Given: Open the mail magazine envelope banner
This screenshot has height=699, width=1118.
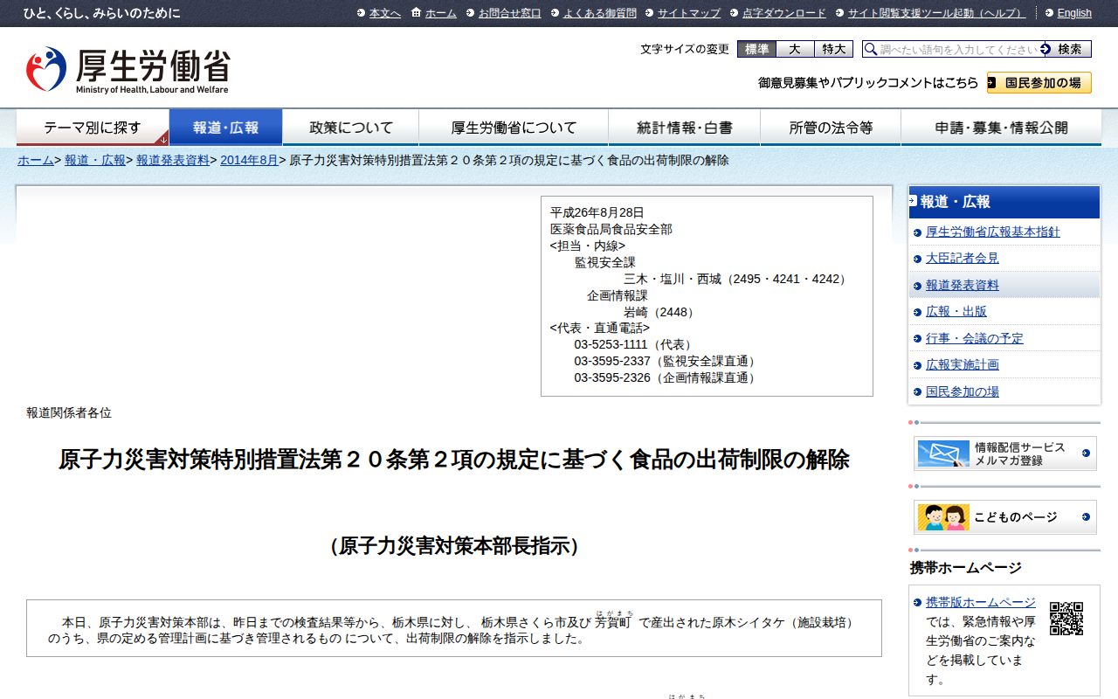Looking at the screenshot, I should 1005,453.
